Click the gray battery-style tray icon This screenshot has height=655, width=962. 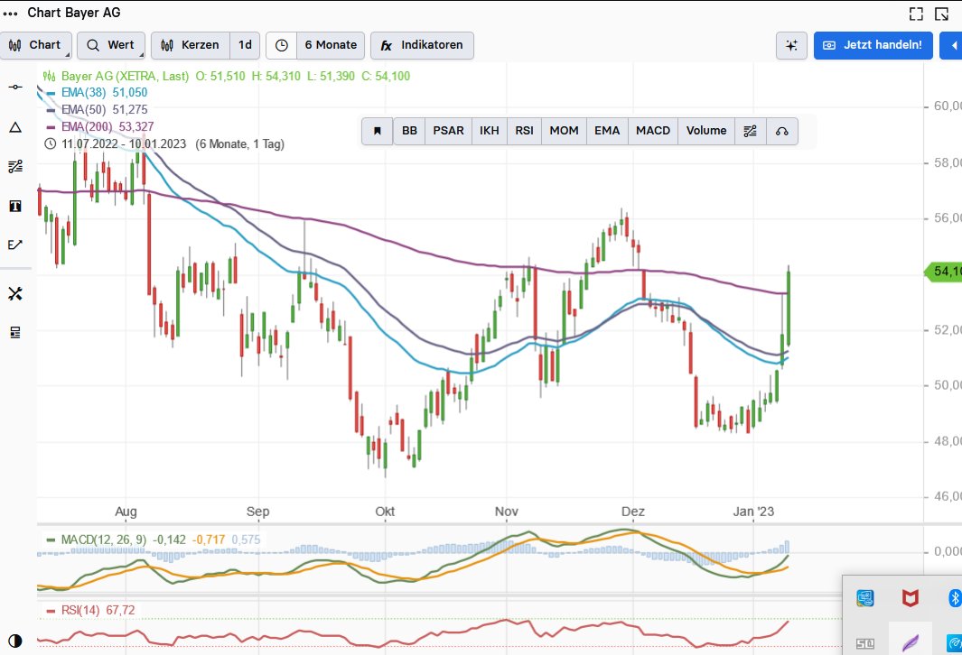point(865,643)
